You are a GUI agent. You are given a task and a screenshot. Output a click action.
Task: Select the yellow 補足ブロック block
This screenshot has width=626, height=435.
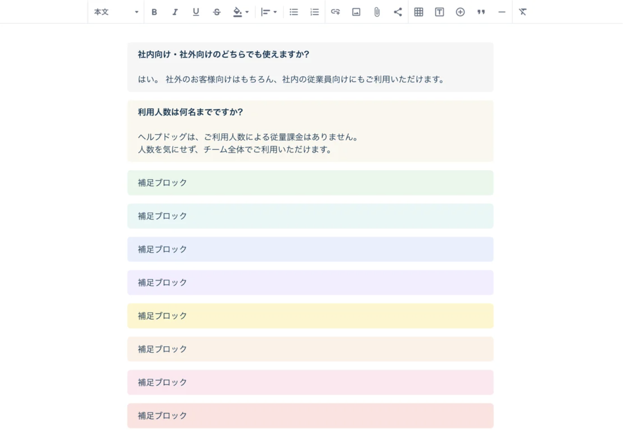tap(310, 316)
